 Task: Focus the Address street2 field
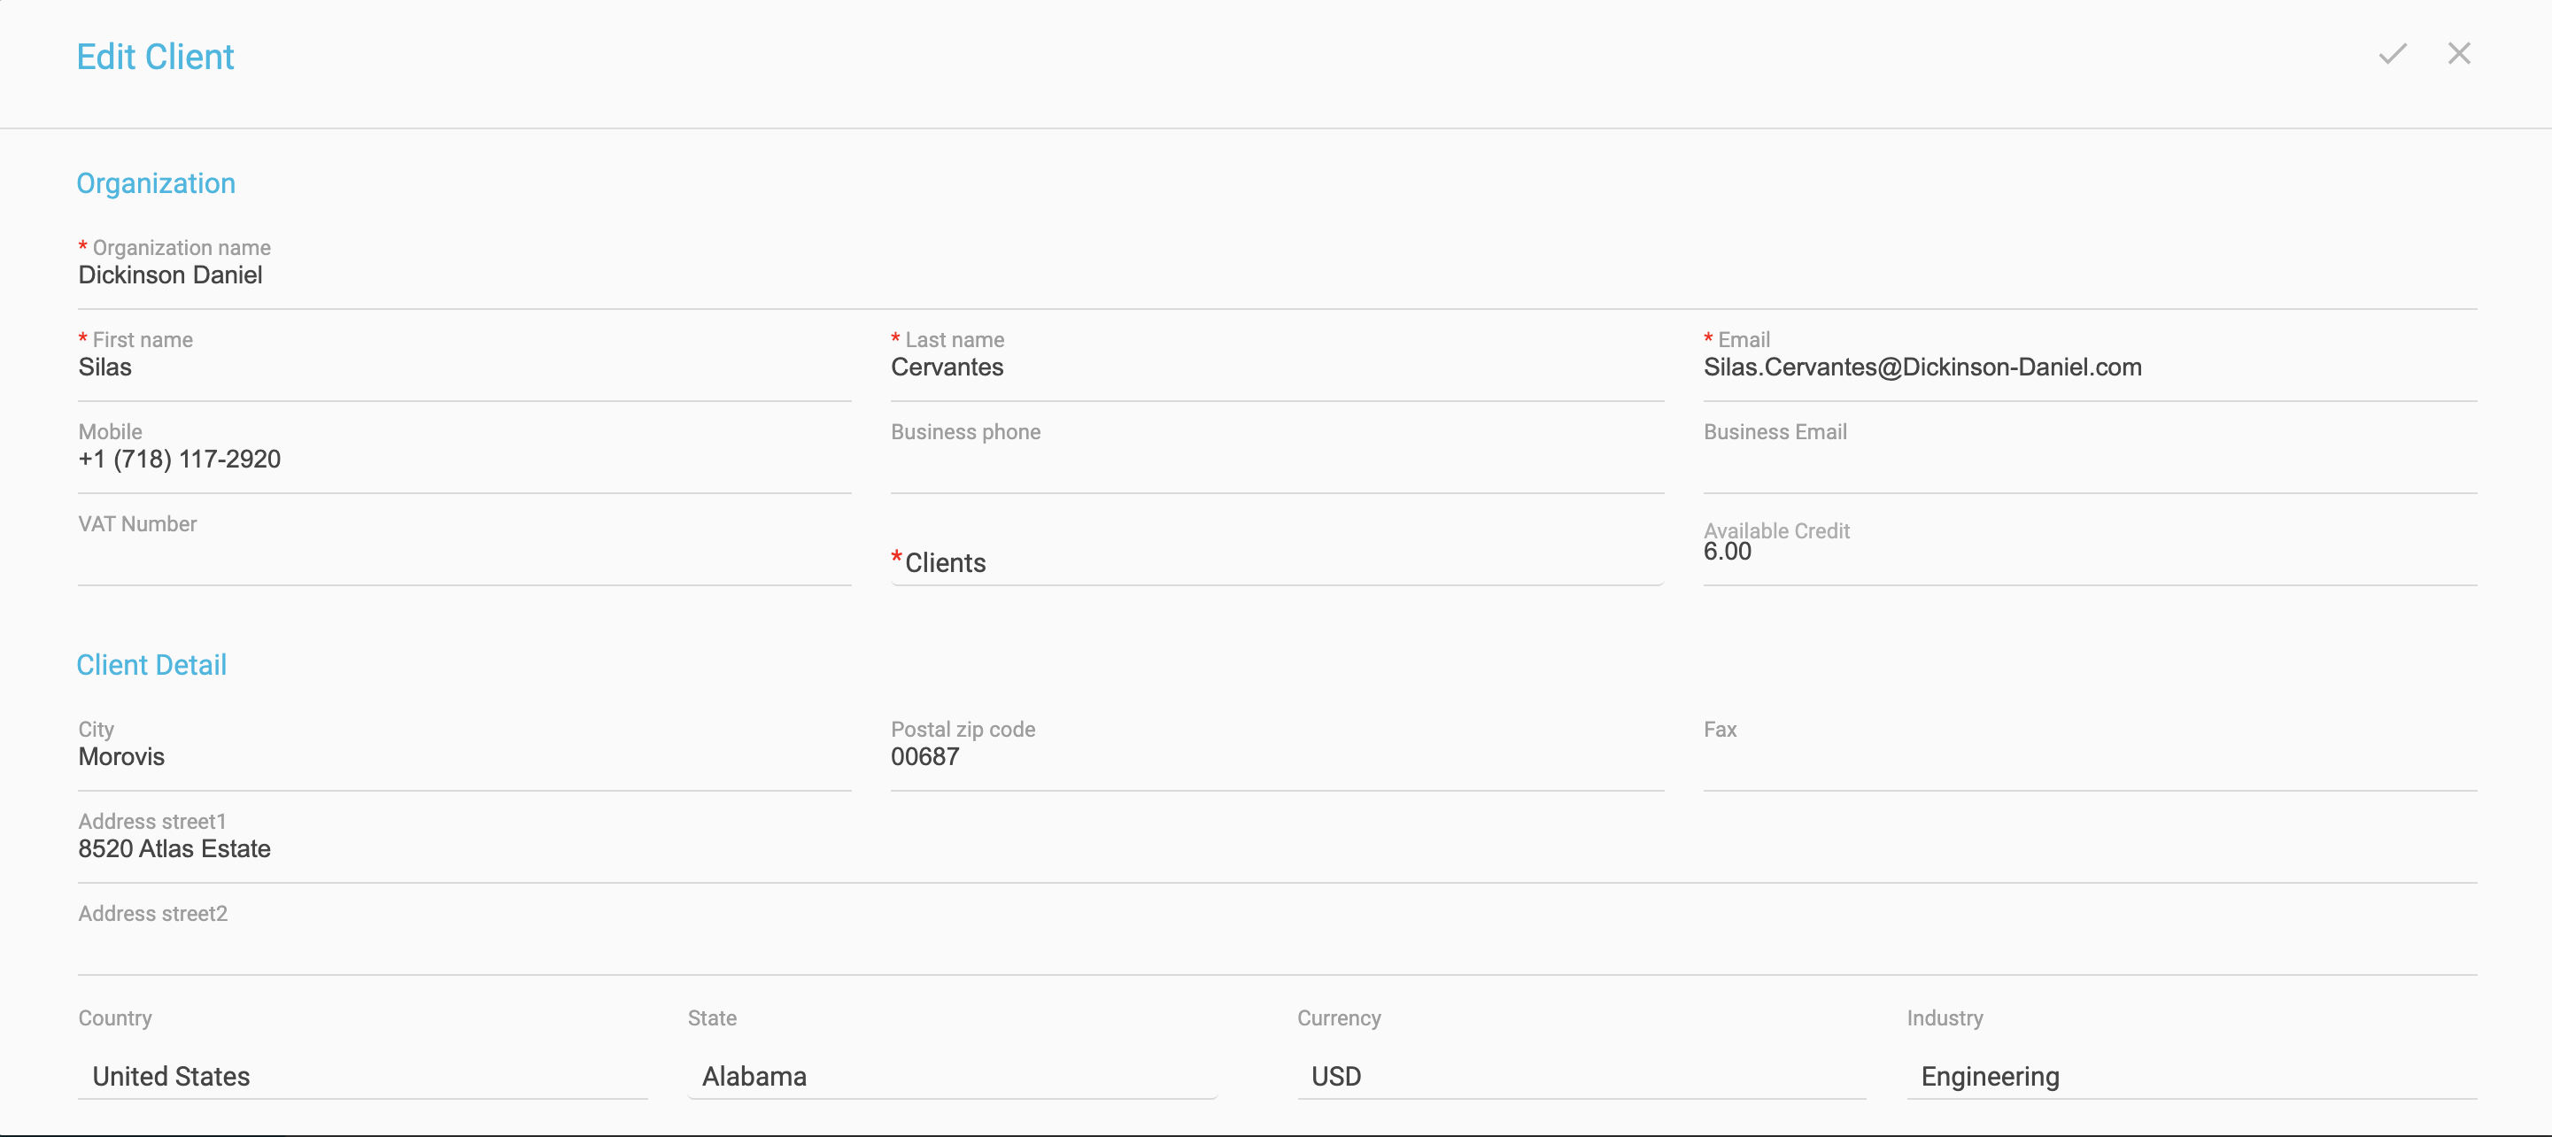pyautogui.click(x=1276, y=944)
